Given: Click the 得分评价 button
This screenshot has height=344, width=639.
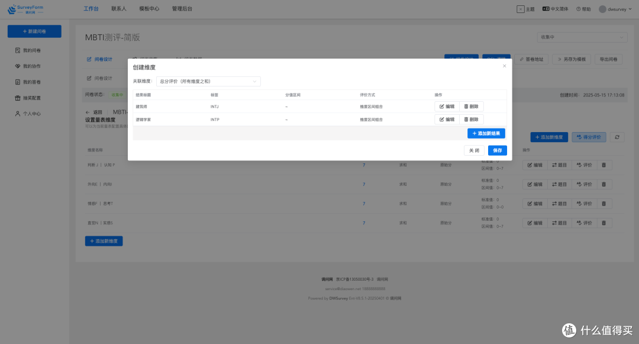Looking at the screenshot, I should coord(589,137).
